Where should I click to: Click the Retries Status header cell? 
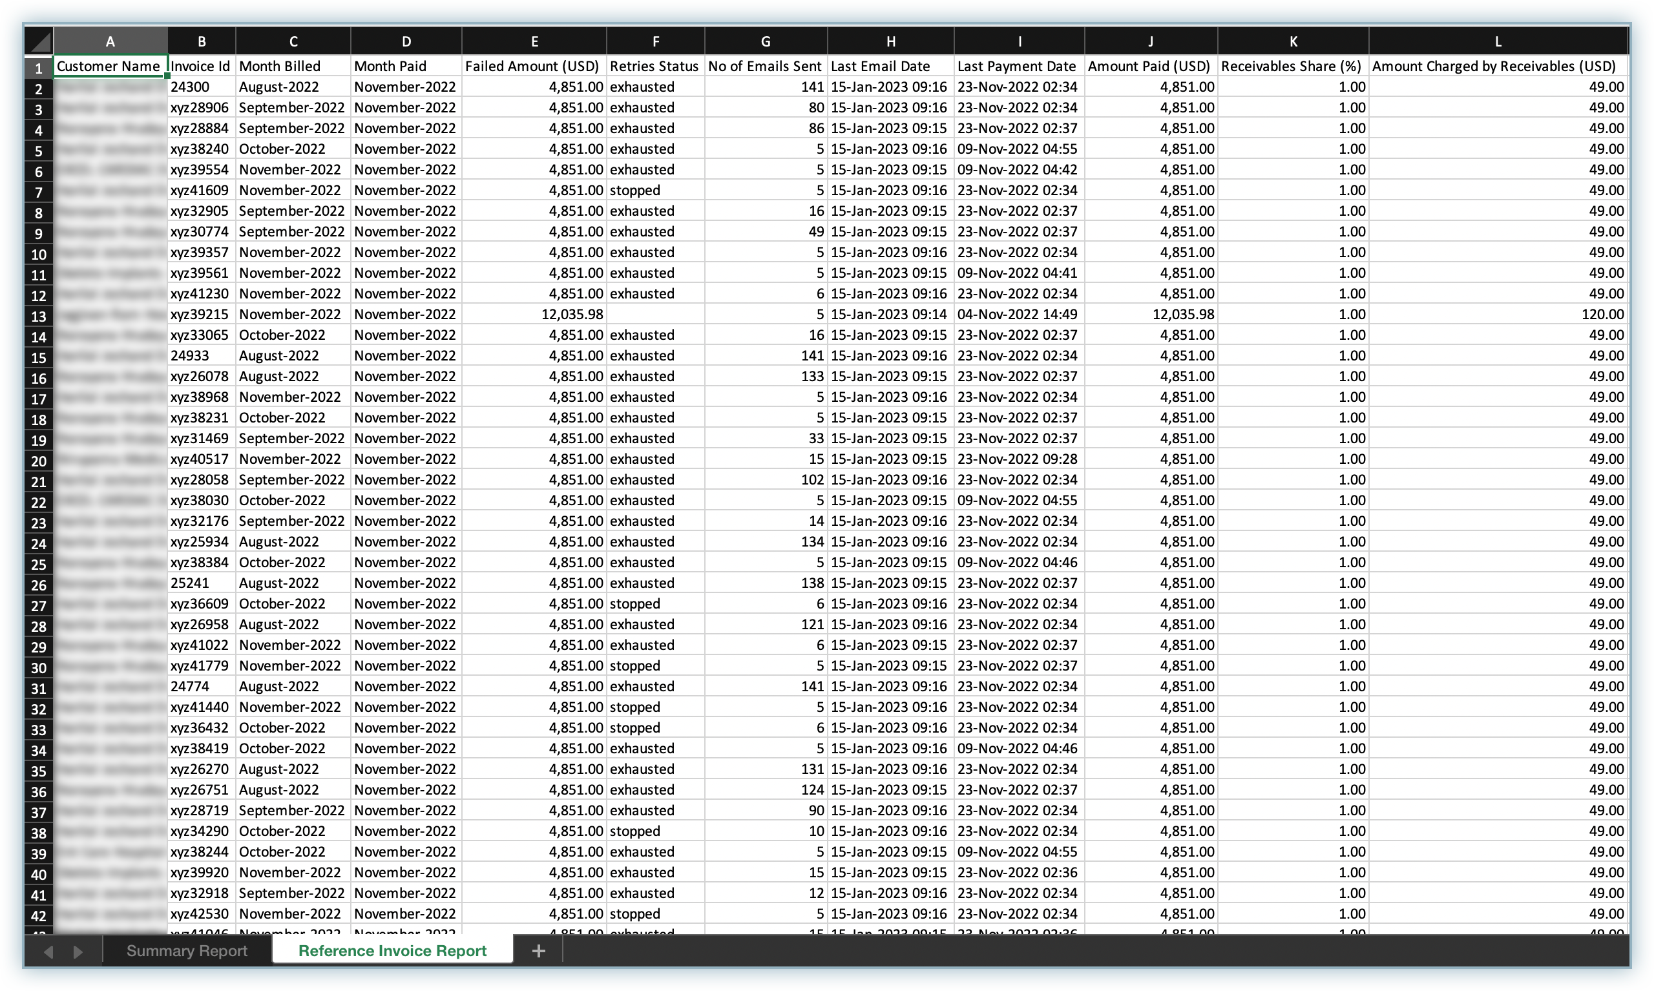(x=654, y=66)
